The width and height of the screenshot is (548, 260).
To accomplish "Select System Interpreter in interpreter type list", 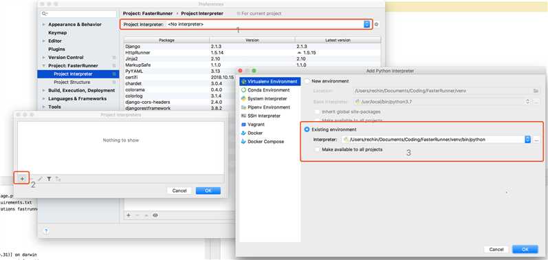I will pos(270,98).
